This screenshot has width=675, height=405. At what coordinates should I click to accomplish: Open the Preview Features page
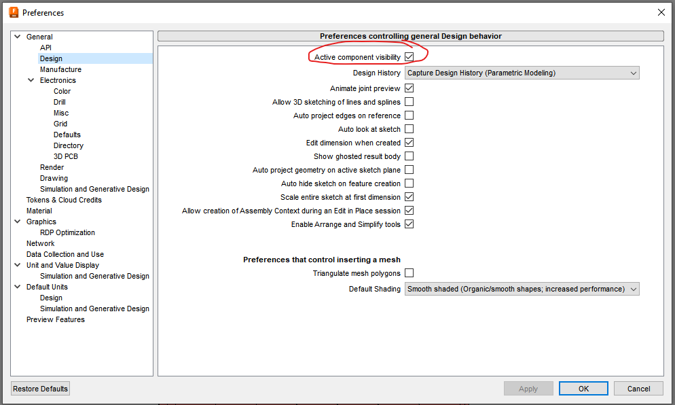55,319
